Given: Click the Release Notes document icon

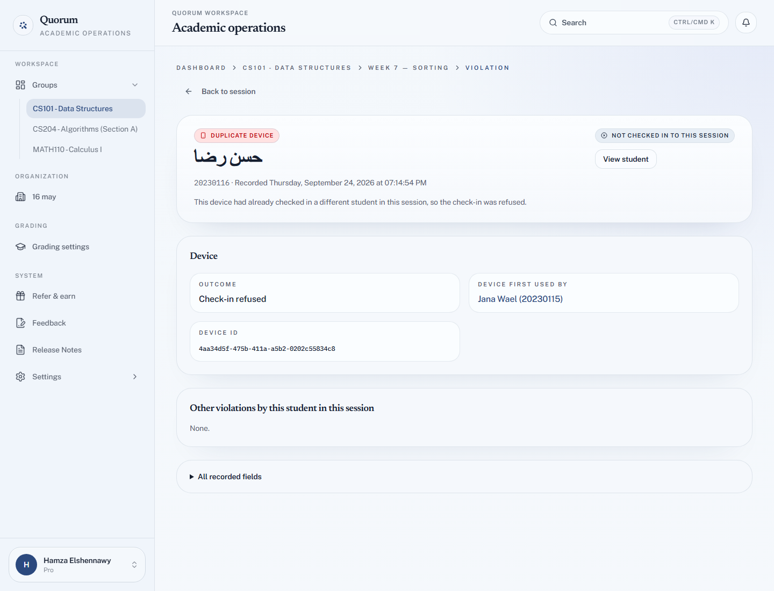Looking at the screenshot, I should coord(20,350).
